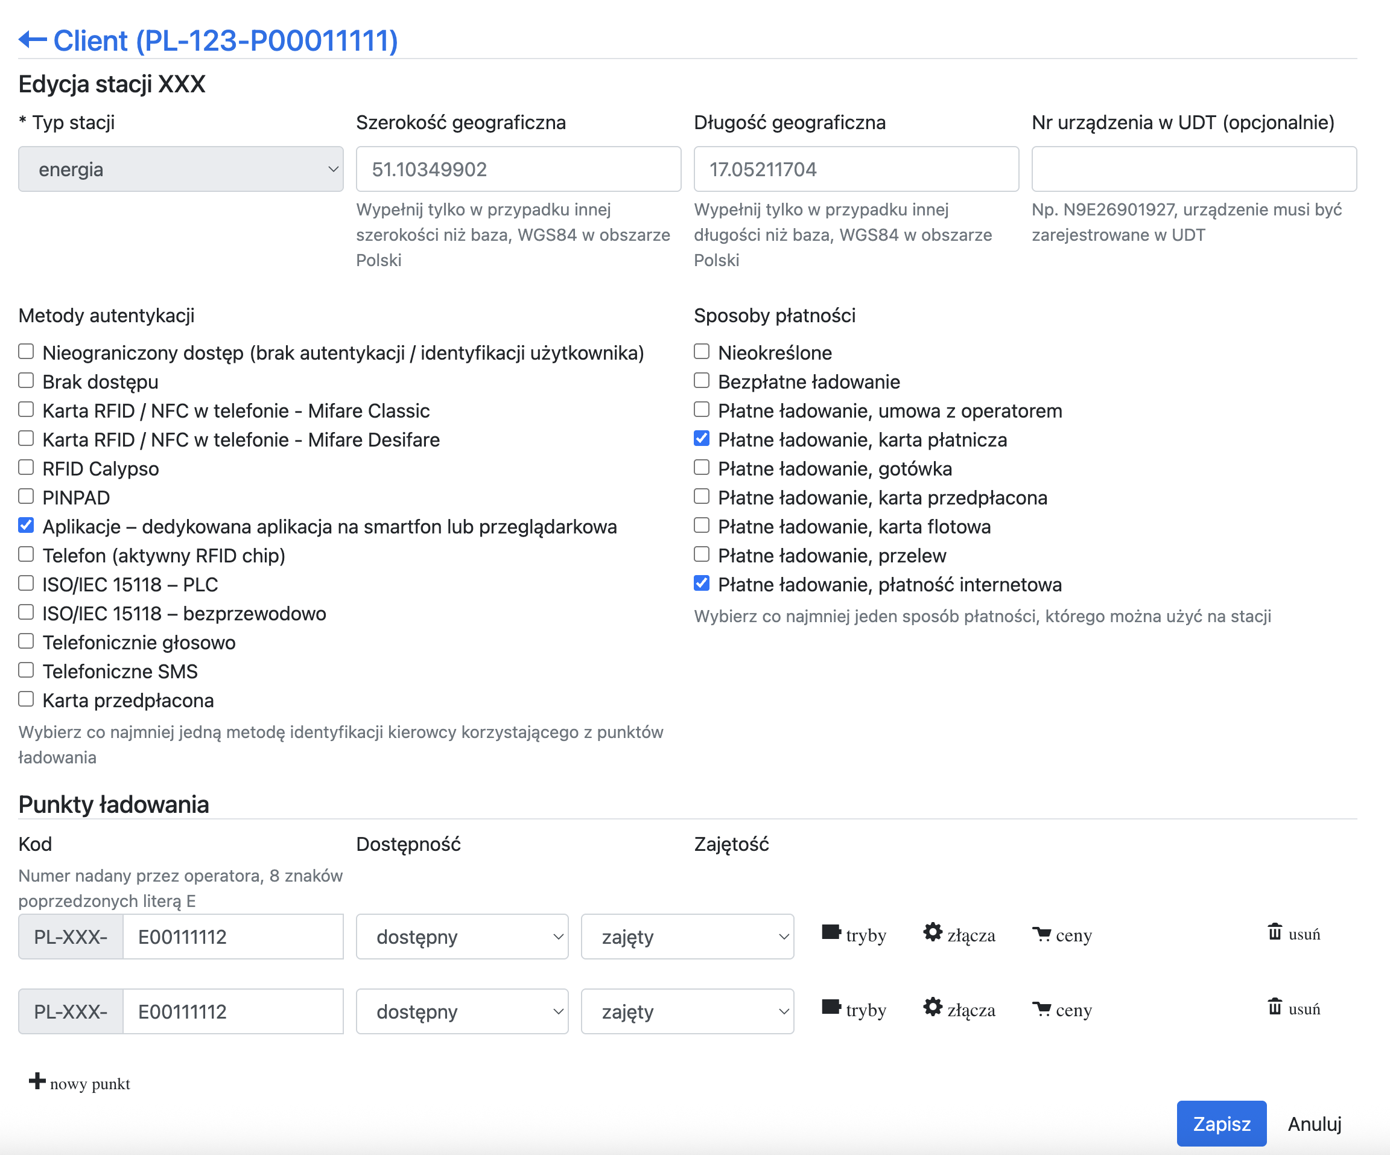Screen dimensions: 1390x1155
Task: Click the plus icon for nowy punkt
Action: click(x=37, y=1081)
